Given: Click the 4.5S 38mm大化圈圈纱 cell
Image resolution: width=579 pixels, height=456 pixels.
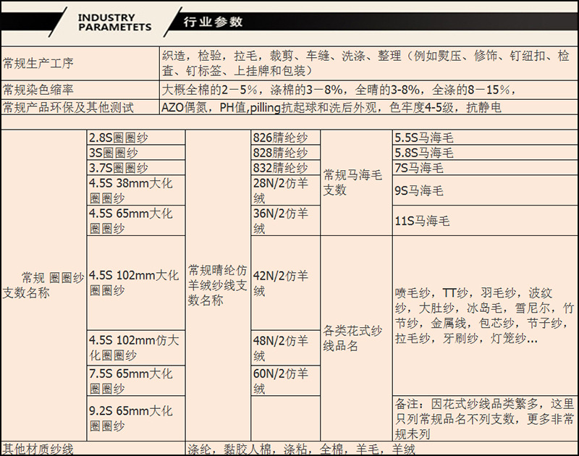Looking at the screenshot, I should [x=136, y=190].
